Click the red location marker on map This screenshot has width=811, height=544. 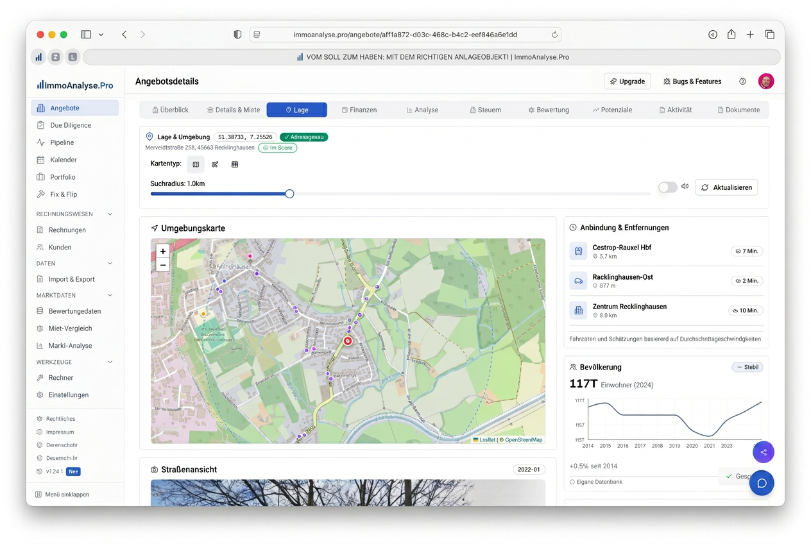tap(348, 341)
